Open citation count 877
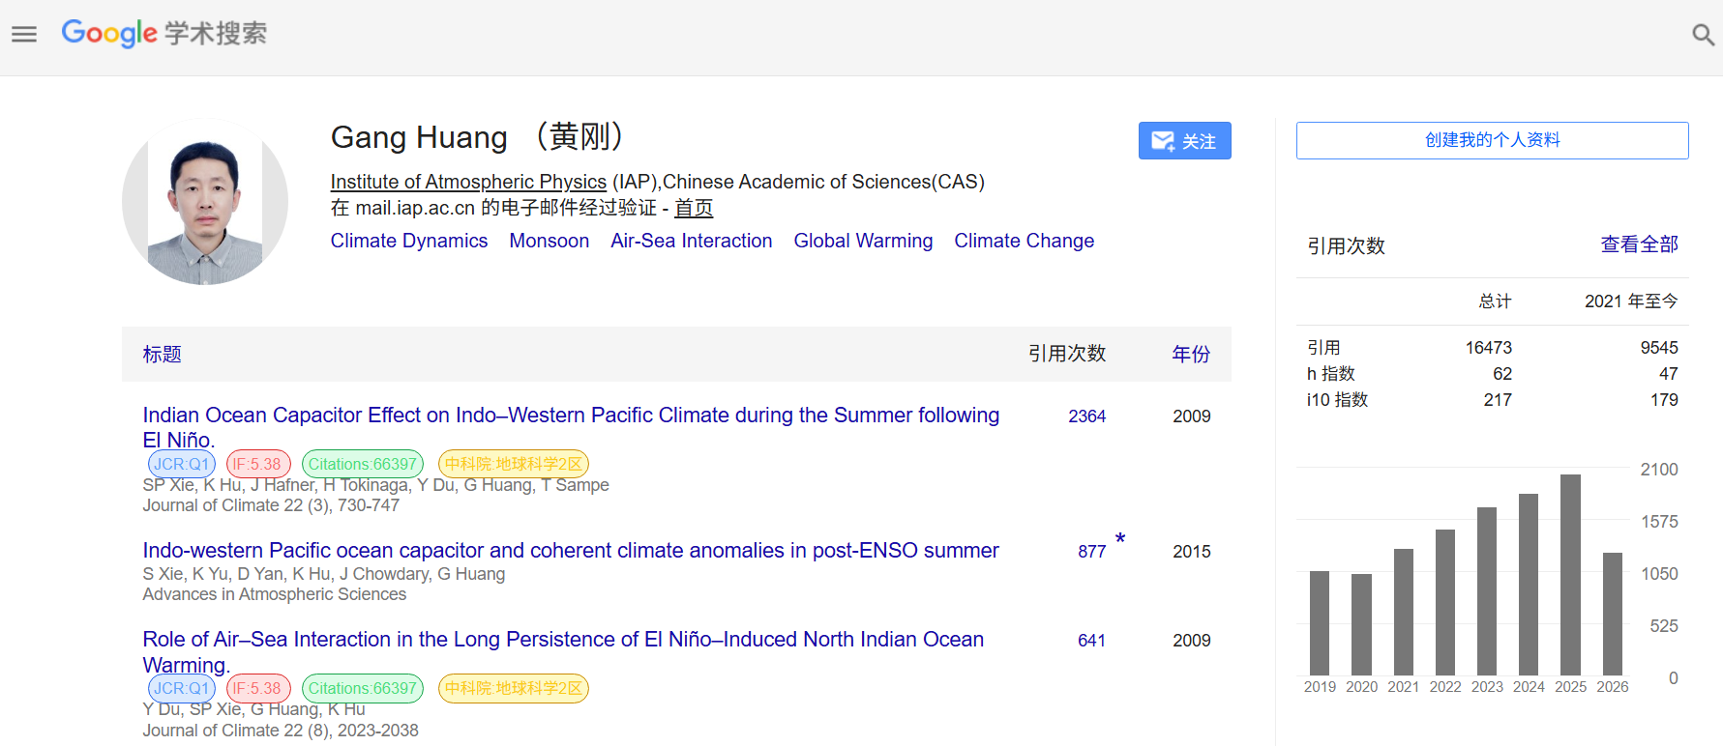 point(1091,552)
